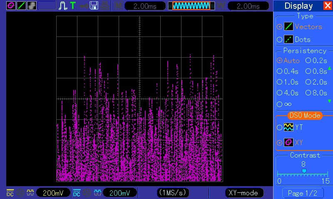Click the gray persistence icon in toolbar
The width and height of the screenshot is (333, 199).
(x=32, y=5)
